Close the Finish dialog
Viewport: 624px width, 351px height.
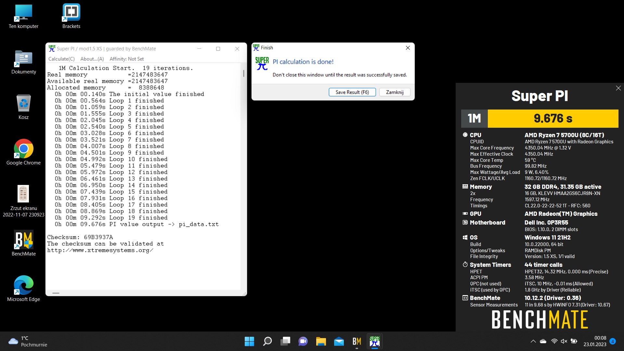point(408,48)
